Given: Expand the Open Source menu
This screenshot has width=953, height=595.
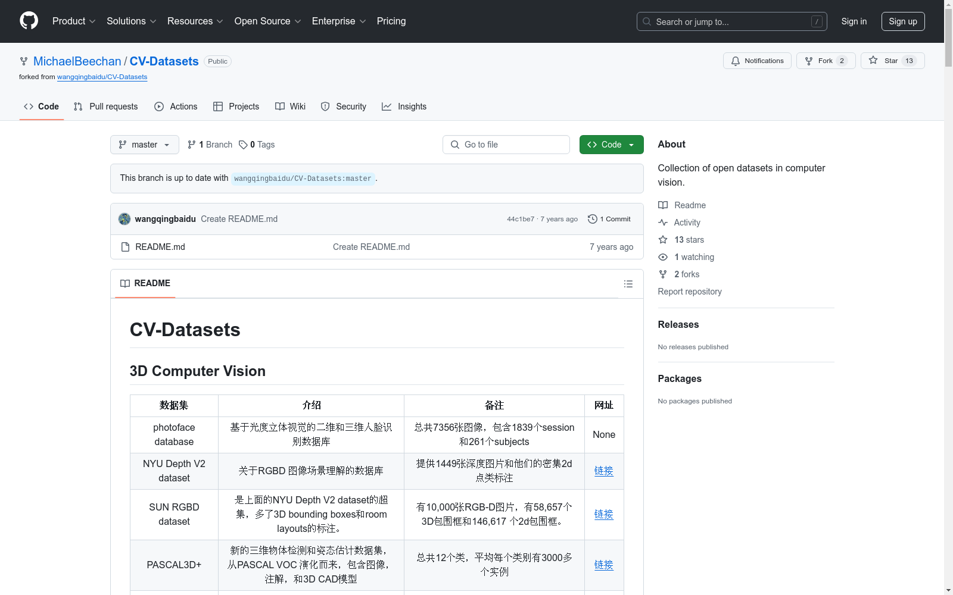Looking at the screenshot, I should tap(268, 21).
